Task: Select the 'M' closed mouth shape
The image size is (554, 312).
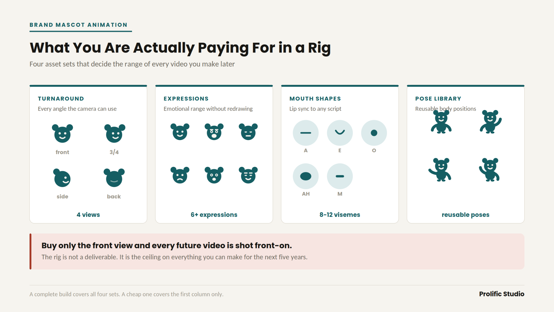Action: [340, 176]
